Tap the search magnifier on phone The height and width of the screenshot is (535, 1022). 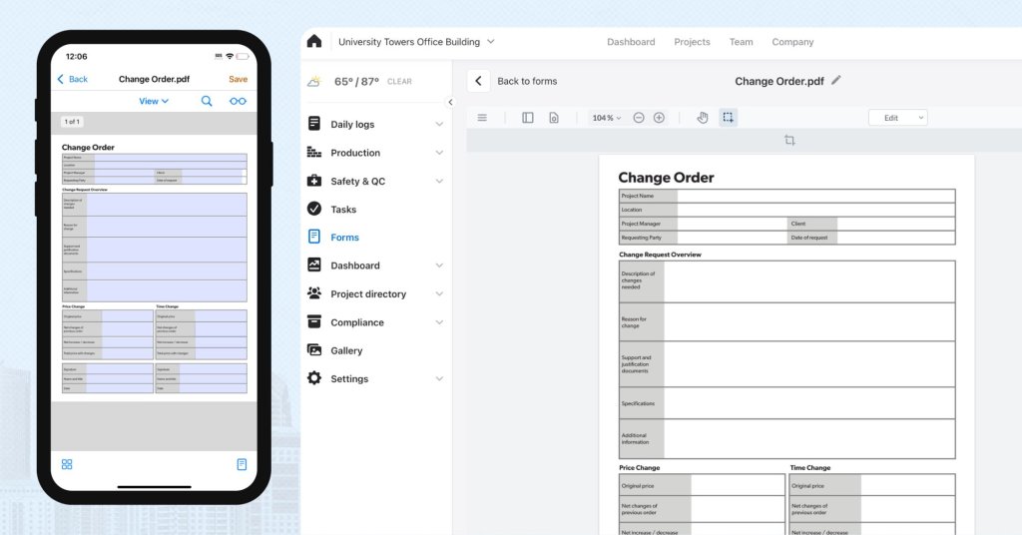[207, 101]
